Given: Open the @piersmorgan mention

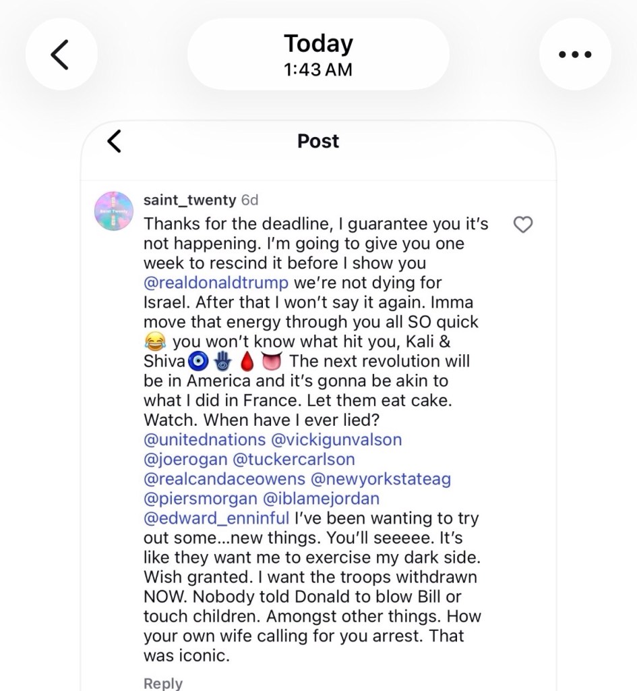Looking at the screenshot, I should (201, 499).
